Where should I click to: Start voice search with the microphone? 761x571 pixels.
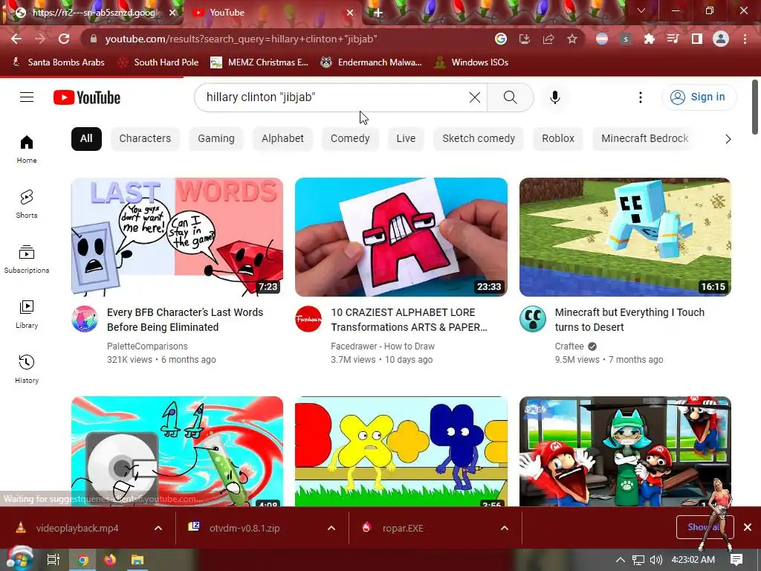[554, 97]
